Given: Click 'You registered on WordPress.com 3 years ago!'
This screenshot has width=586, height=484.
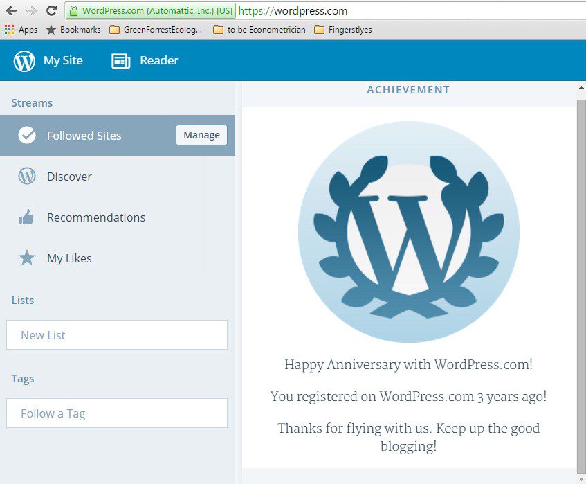Looking at the screenshot, I should 408,396.
